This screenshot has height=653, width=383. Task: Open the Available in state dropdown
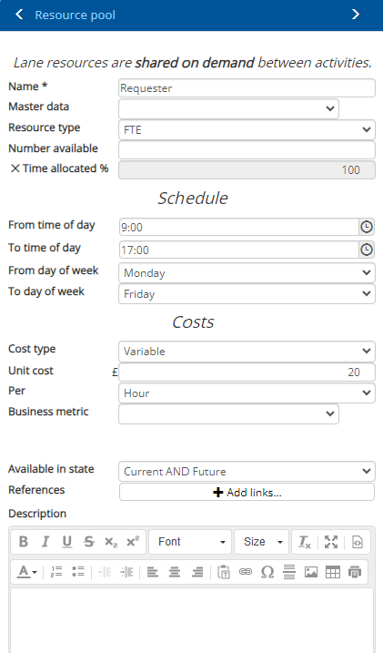(x=247, y=472)
